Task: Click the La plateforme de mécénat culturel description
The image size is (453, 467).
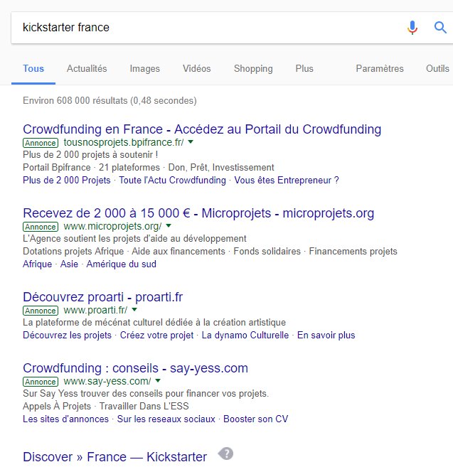Action: tap(154, 323)
